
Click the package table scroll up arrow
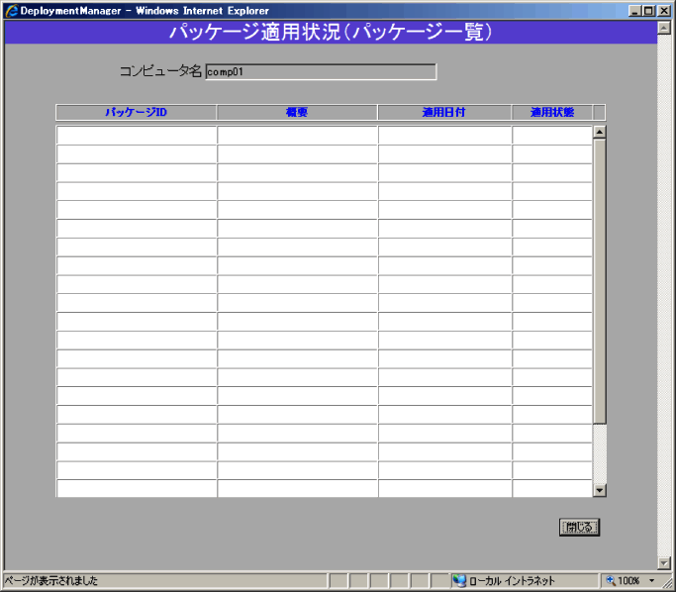click(x=599, y=132)
